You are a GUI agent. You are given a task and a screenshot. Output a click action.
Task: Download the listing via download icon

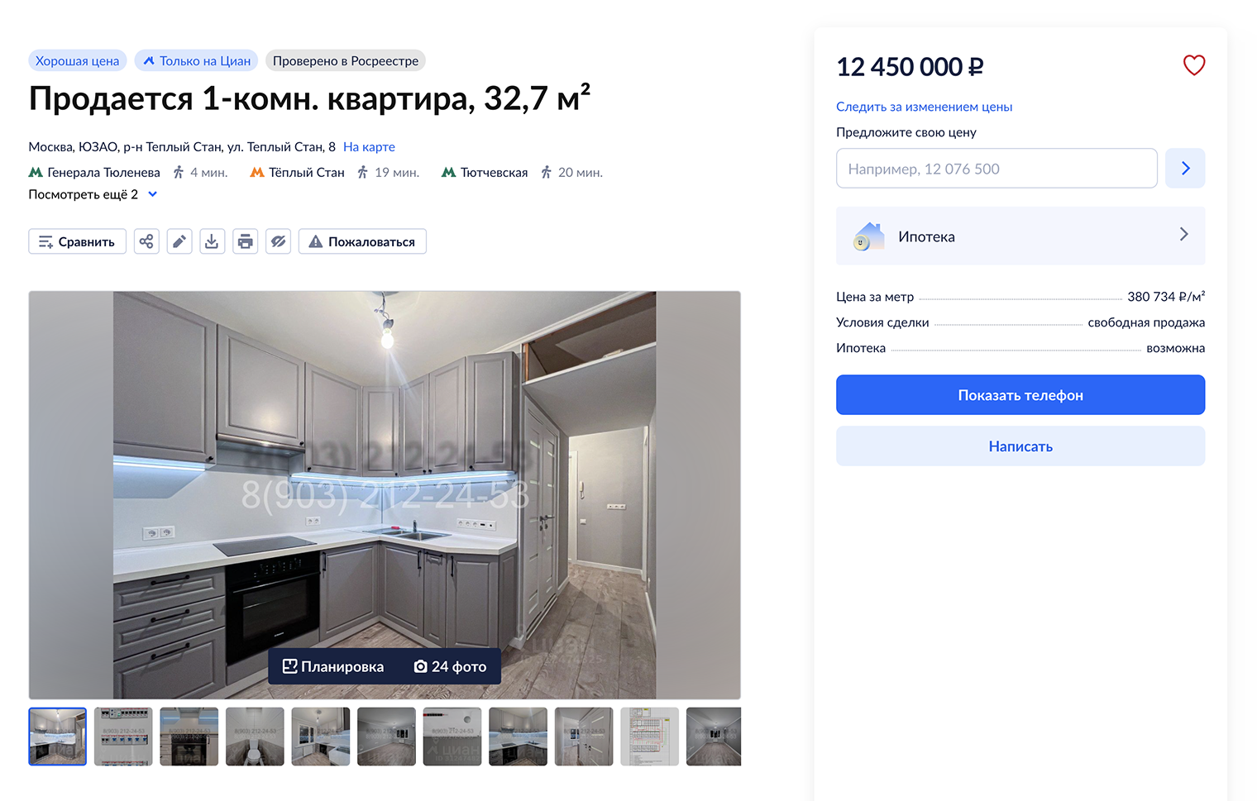[x=212, y=241]
